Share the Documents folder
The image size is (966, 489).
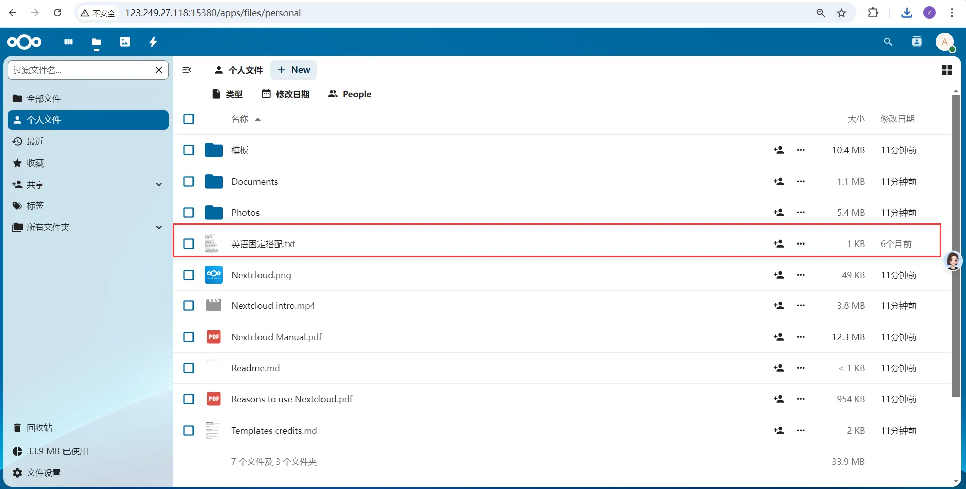point(779,181)
